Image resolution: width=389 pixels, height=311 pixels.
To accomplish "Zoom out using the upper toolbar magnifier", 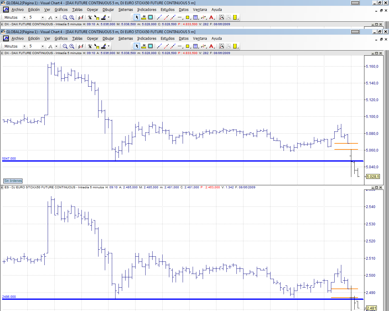I will [65, 17].
